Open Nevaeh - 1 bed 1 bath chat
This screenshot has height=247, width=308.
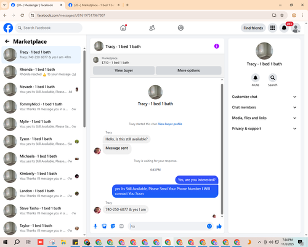click(41, 89)
